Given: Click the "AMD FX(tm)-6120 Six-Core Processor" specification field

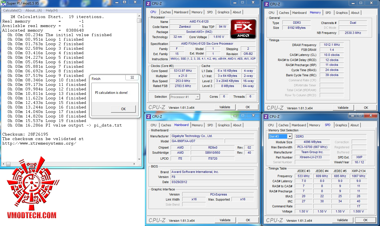Looking at the screenshot, I should coord(212,44).
